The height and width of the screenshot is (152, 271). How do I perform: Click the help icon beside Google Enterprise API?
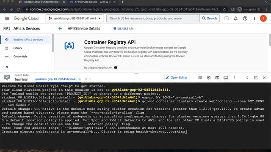click(x=116, y=68)
